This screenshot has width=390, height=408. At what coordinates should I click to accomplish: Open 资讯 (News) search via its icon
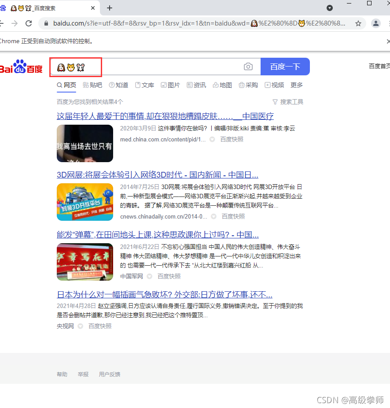[191, 85]
